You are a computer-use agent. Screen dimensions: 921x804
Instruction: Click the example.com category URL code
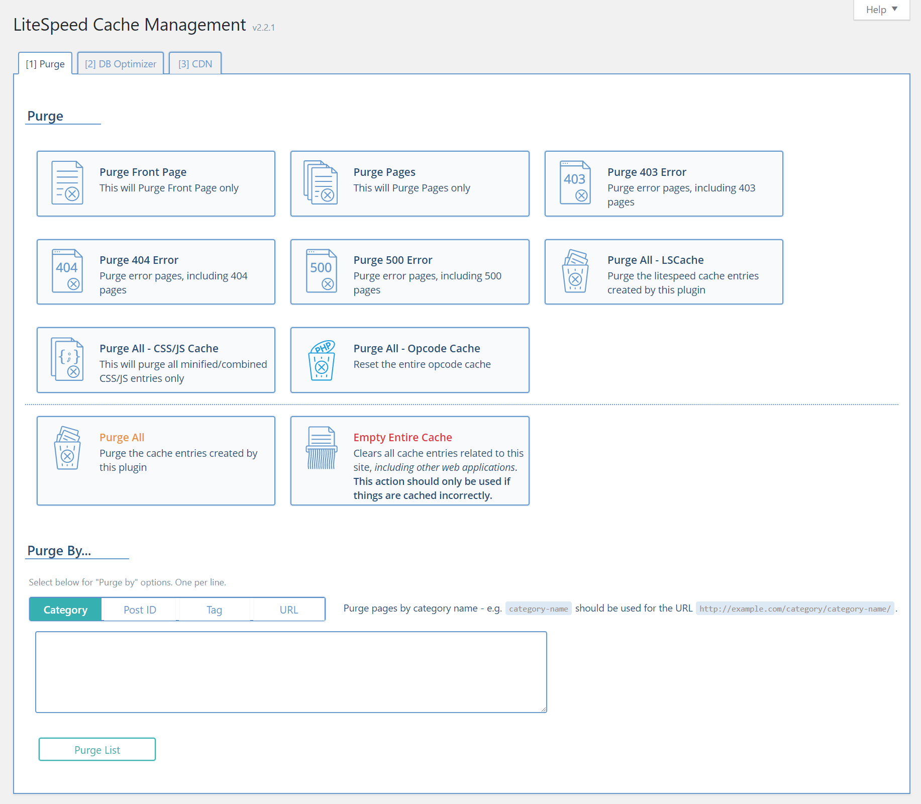[x=795, y=609]
